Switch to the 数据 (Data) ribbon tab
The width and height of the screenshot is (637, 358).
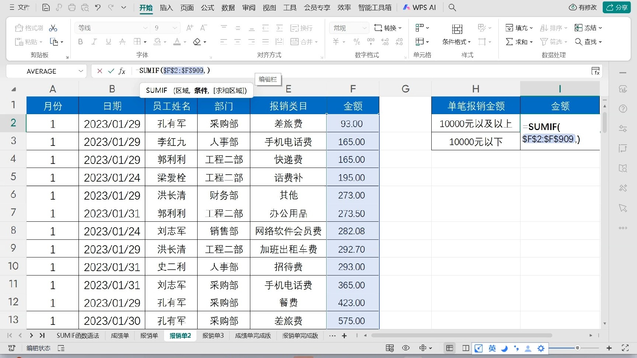point(228,7)
